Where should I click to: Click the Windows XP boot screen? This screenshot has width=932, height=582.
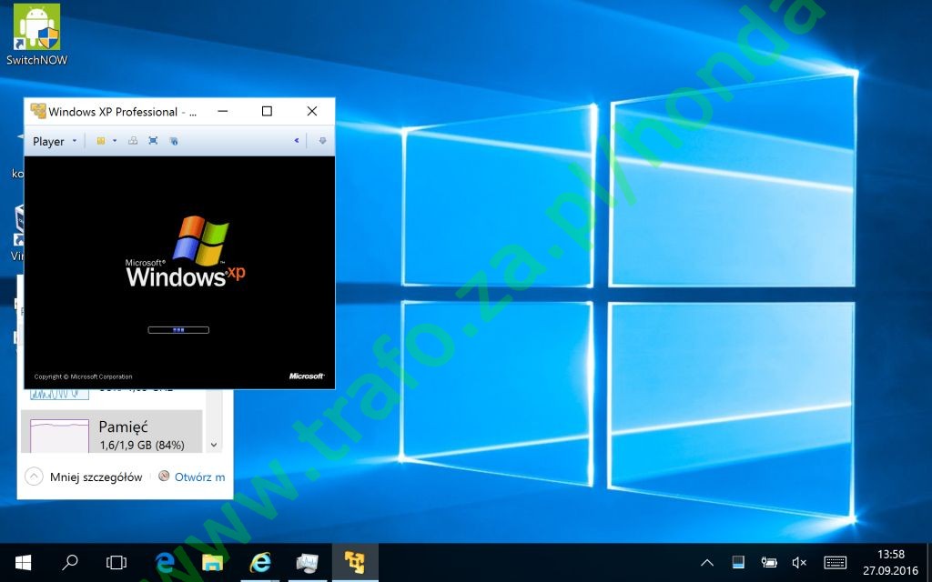pyautogui.click(x=179, y=272)
